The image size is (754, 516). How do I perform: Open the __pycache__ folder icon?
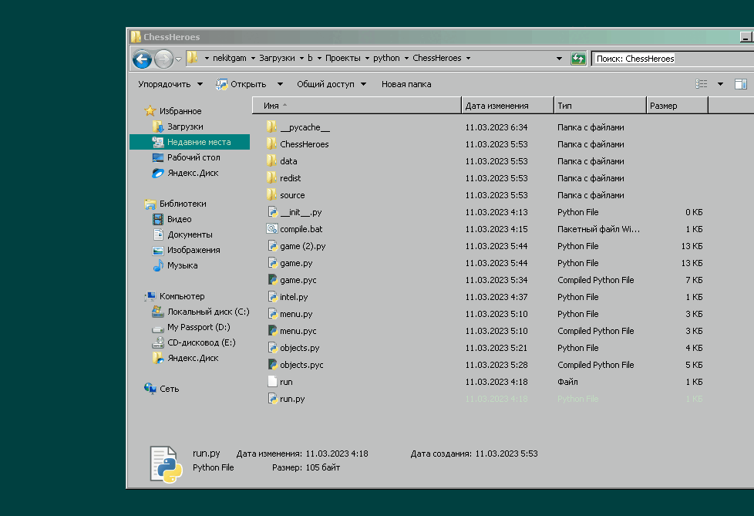click(271, 127)
